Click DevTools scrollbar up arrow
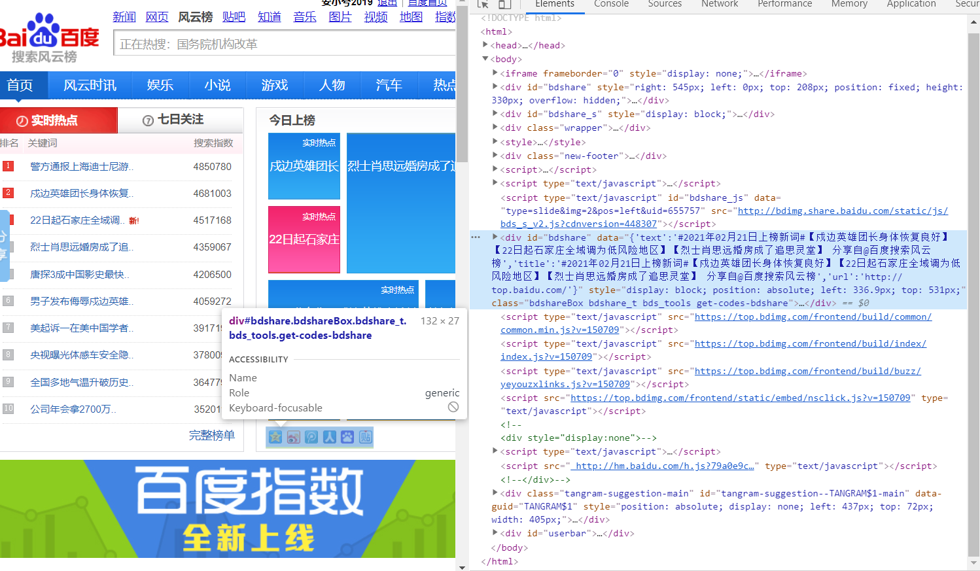The image size is (980, 571). click(973, 22)
